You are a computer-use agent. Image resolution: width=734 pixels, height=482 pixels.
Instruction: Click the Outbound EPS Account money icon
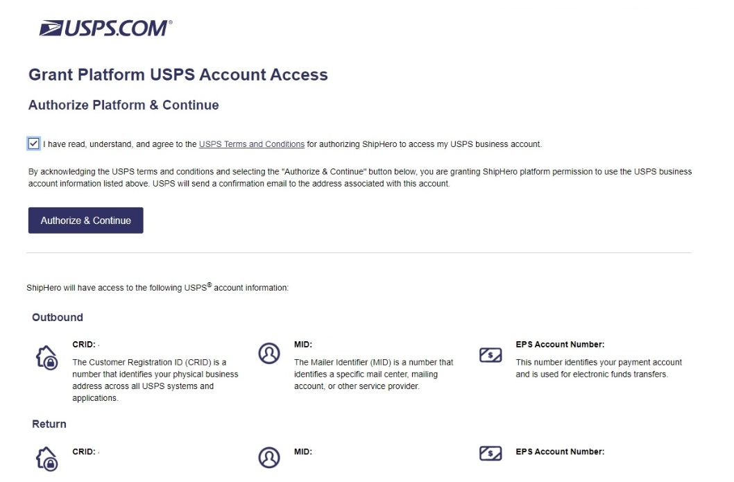pyautogui.click(x=490, y=354)
